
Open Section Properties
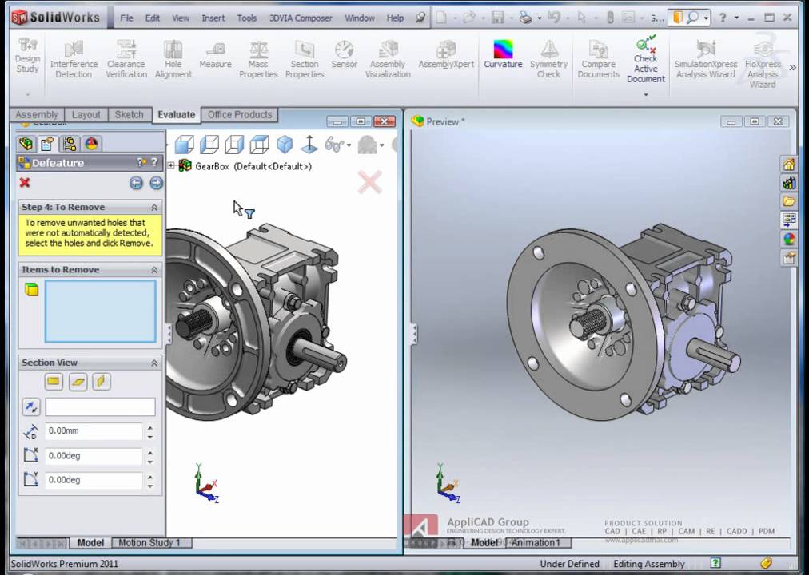(305, 60)
